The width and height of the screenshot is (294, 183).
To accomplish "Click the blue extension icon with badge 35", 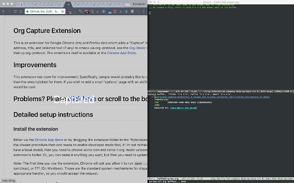I will [x=109, y=11].
